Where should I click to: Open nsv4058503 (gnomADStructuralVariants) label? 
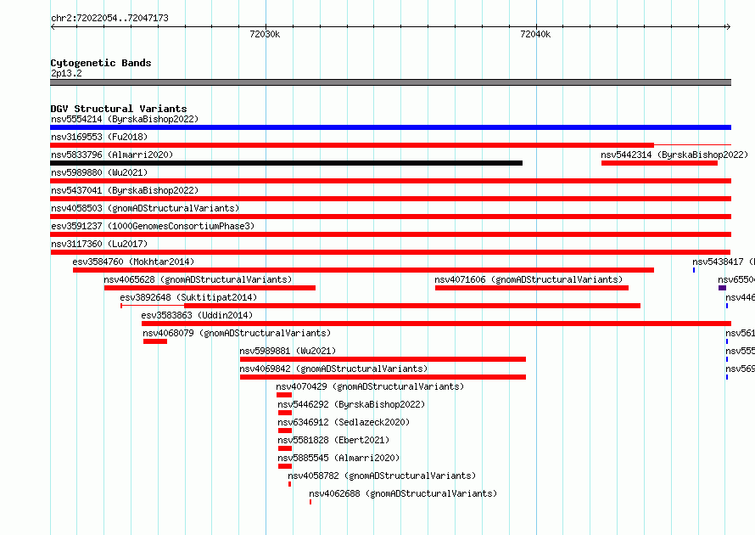(x=145, y=208)
